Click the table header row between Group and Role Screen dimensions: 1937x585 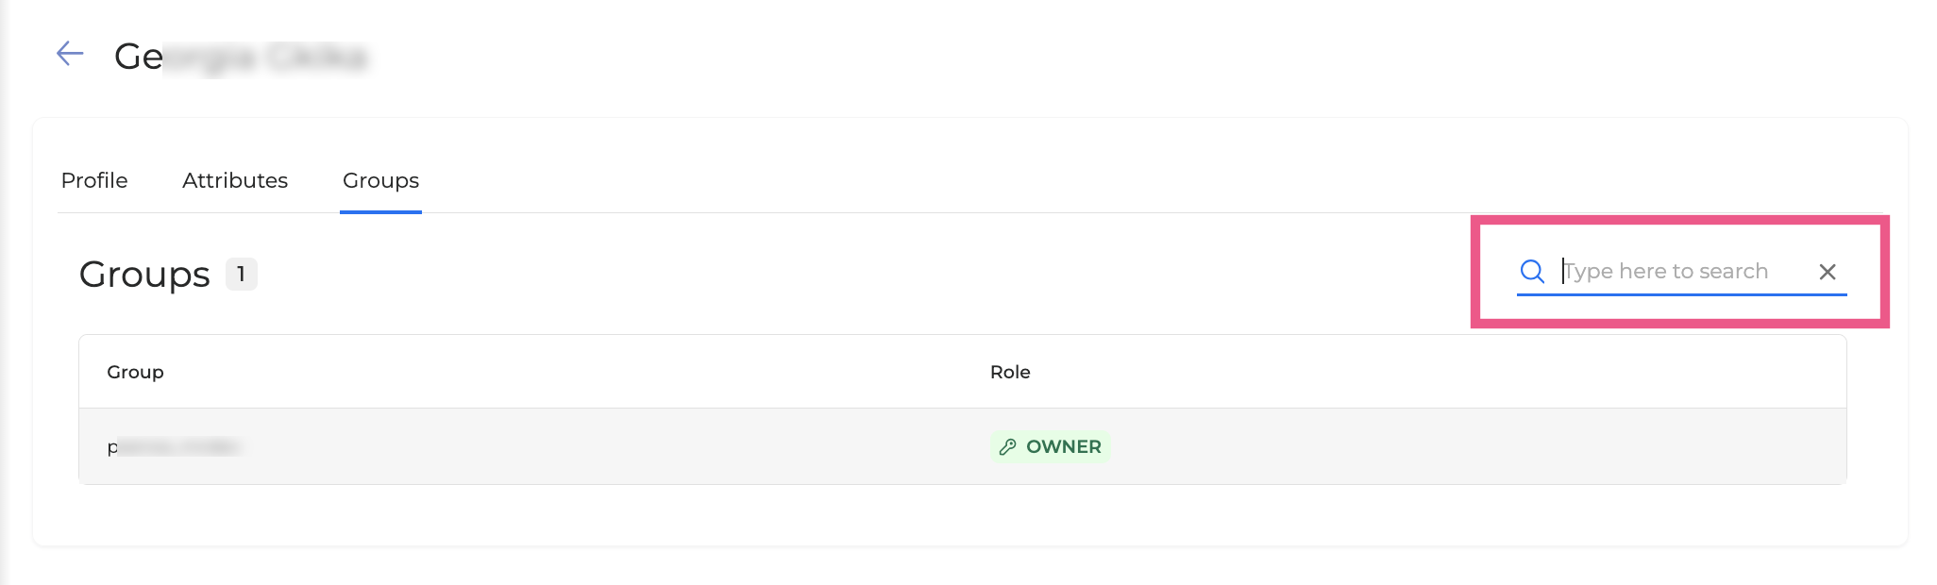tap(566, 372)
